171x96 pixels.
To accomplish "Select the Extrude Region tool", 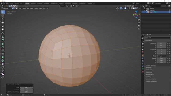I will (x=3, y=40).
